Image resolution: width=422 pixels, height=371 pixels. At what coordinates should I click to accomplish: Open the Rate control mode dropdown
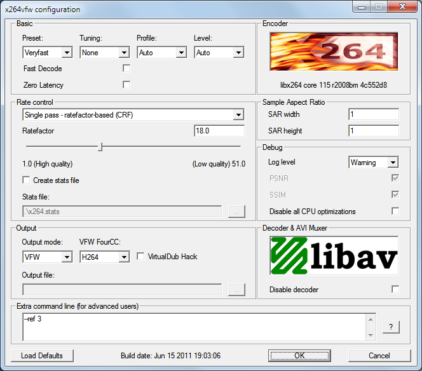click(x=133, y=115)
